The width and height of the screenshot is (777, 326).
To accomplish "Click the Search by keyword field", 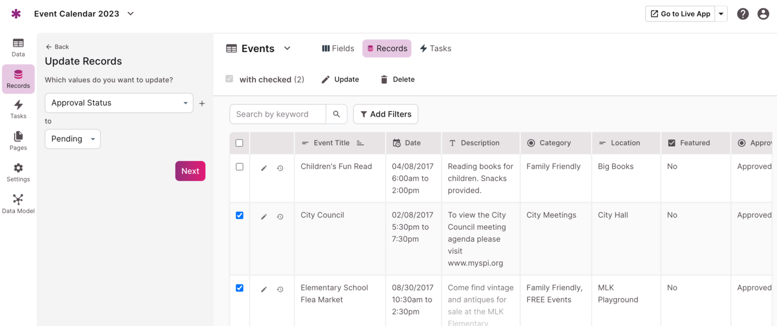I will [278, 114].
